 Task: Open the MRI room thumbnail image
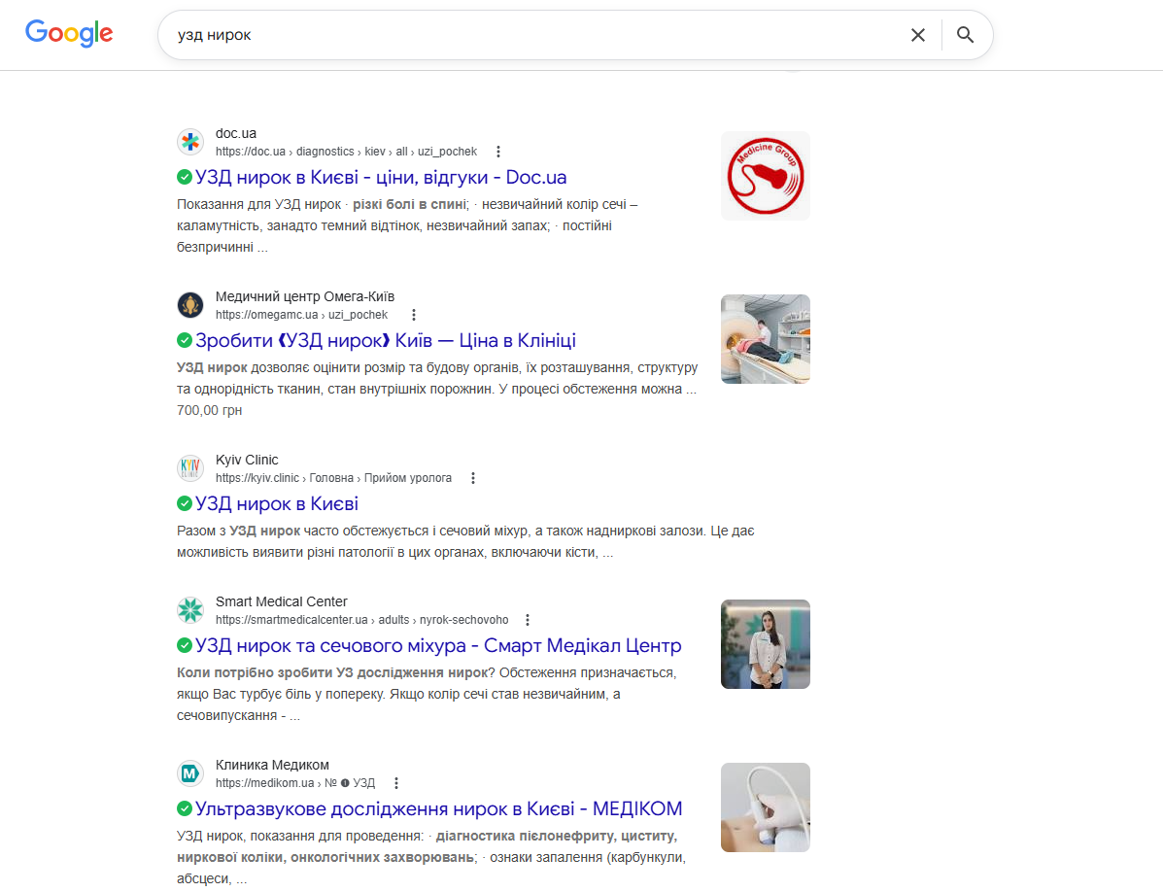766,339
